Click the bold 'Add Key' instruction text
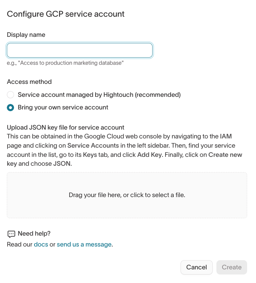 pyautogui.click(x=150, y=155)
